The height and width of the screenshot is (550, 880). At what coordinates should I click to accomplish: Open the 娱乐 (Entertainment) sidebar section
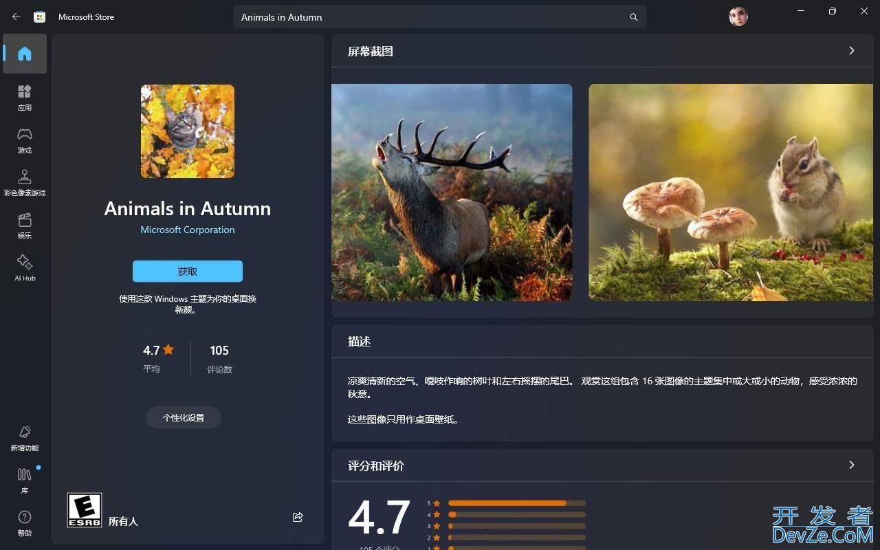point(25,225)
